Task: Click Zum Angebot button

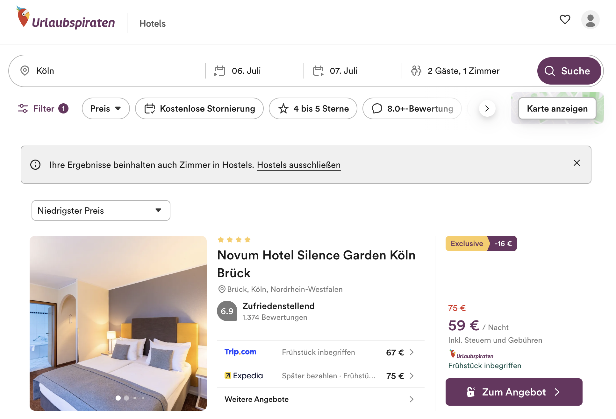Action: 514,392
